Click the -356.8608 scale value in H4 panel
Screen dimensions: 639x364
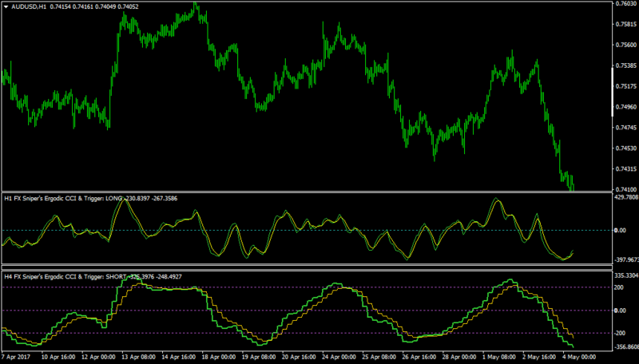point(626,347)
